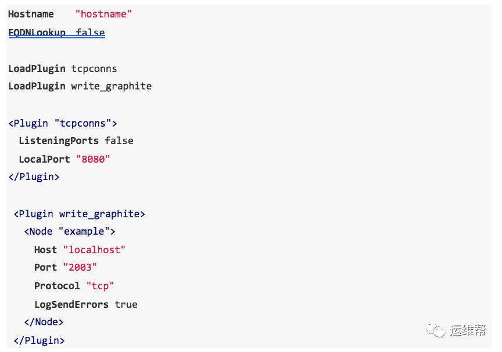This screenshot has width=502, height=352.
Task: Click the closing Node tag
Action: pyautogui.click(x=44, y=322)
